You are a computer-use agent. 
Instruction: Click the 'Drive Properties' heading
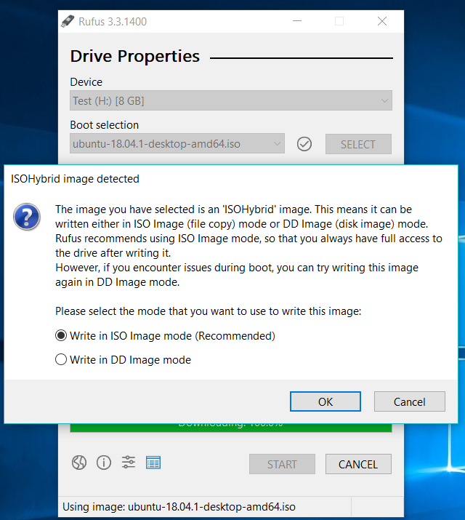135,56
